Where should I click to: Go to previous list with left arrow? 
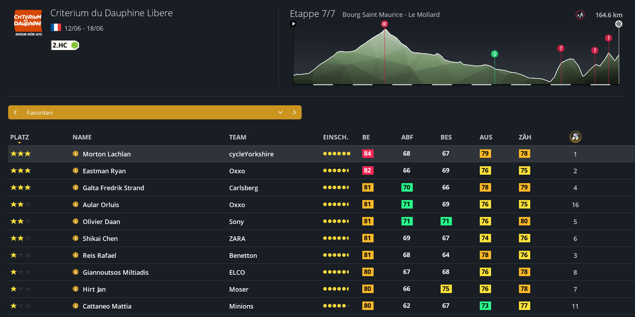click(15, 112)
